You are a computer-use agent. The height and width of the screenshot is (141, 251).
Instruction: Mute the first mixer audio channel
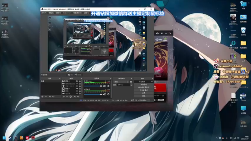(x=104, y=86)
